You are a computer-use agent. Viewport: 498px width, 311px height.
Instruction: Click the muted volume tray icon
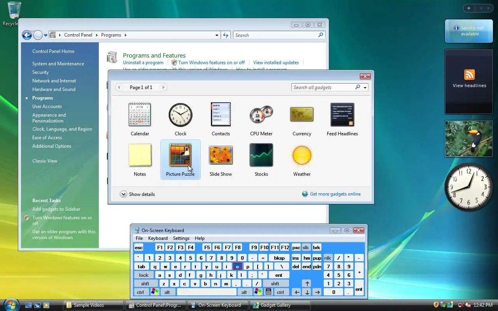[x=468, y=305]
